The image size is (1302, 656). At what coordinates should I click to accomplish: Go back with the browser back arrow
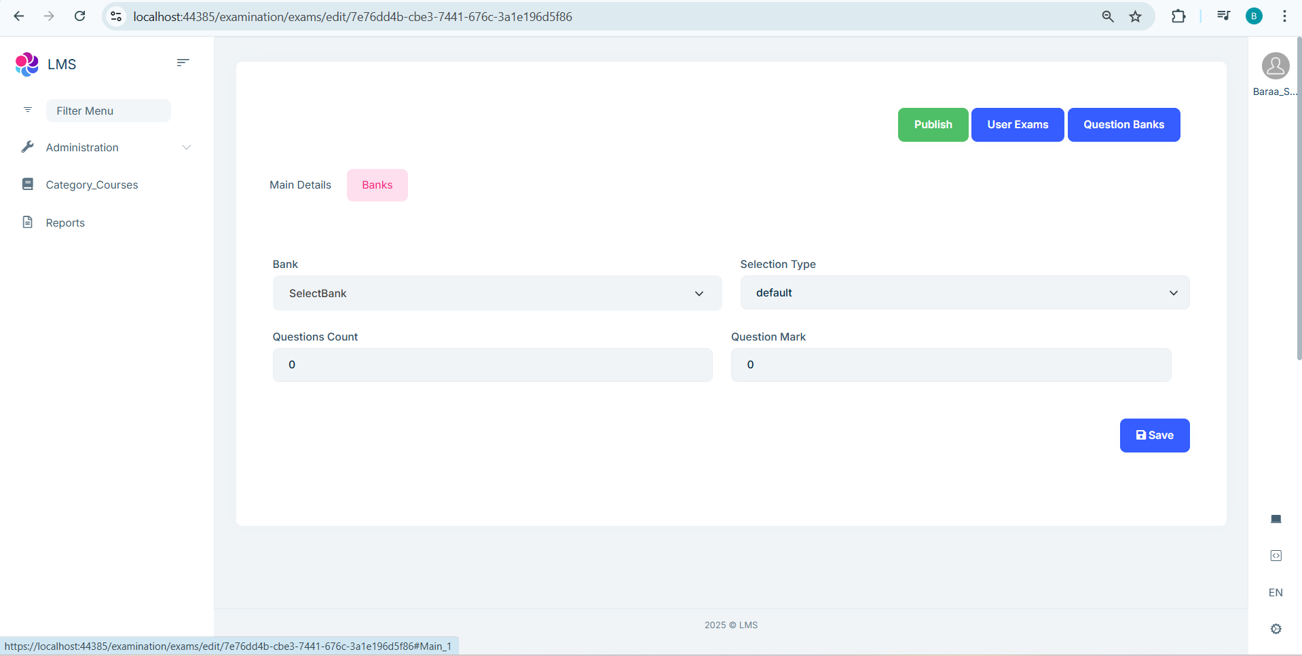pyautogui.click(x=19, y=16)
